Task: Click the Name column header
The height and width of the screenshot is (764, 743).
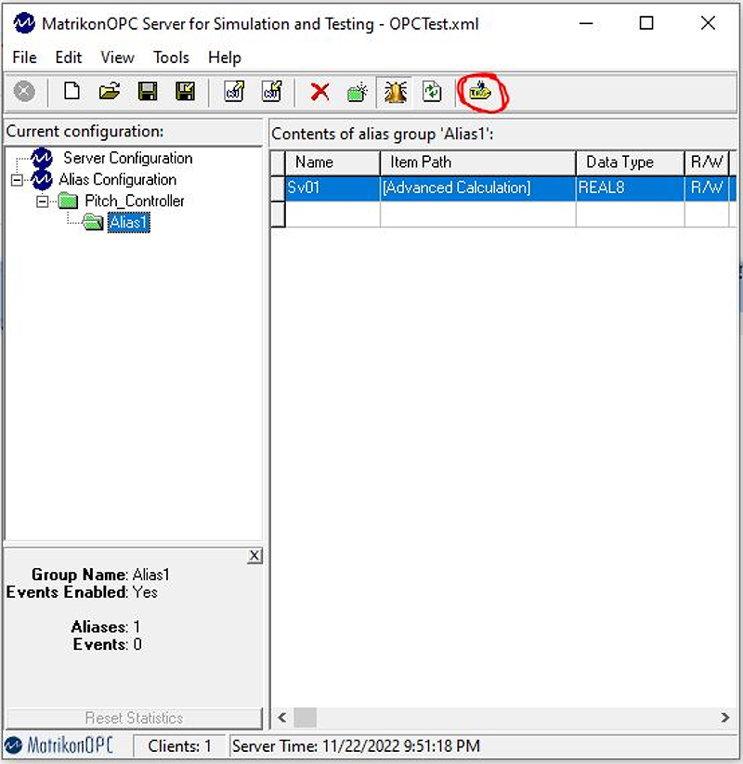Action: tap(332, 162)
